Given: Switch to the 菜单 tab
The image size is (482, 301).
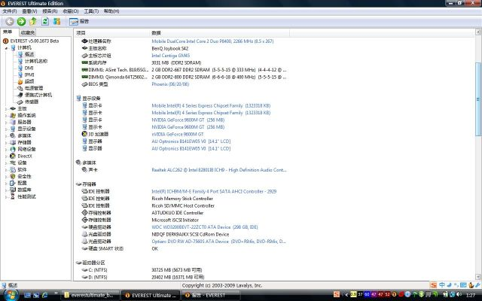Looking at the screenshot, I should pyautogui.click(x=8, y=32).
